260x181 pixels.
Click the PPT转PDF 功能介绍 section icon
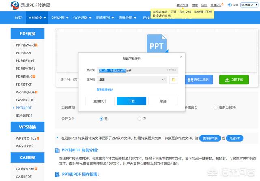pos(57,150)
